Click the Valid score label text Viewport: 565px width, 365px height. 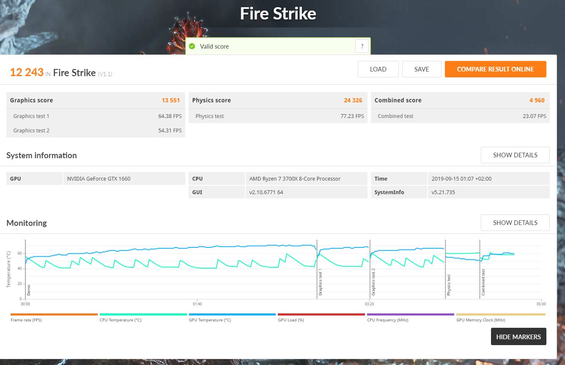214,47
